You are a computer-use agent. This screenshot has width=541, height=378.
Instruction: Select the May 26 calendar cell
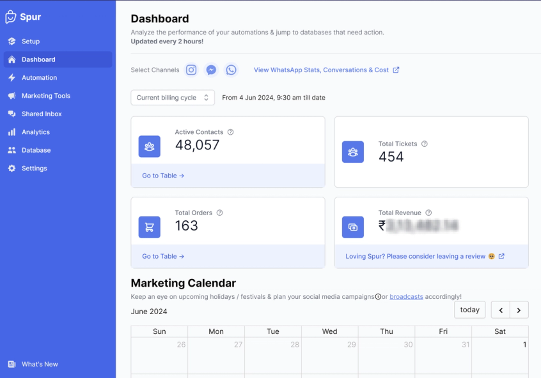(x=159, y=355)
